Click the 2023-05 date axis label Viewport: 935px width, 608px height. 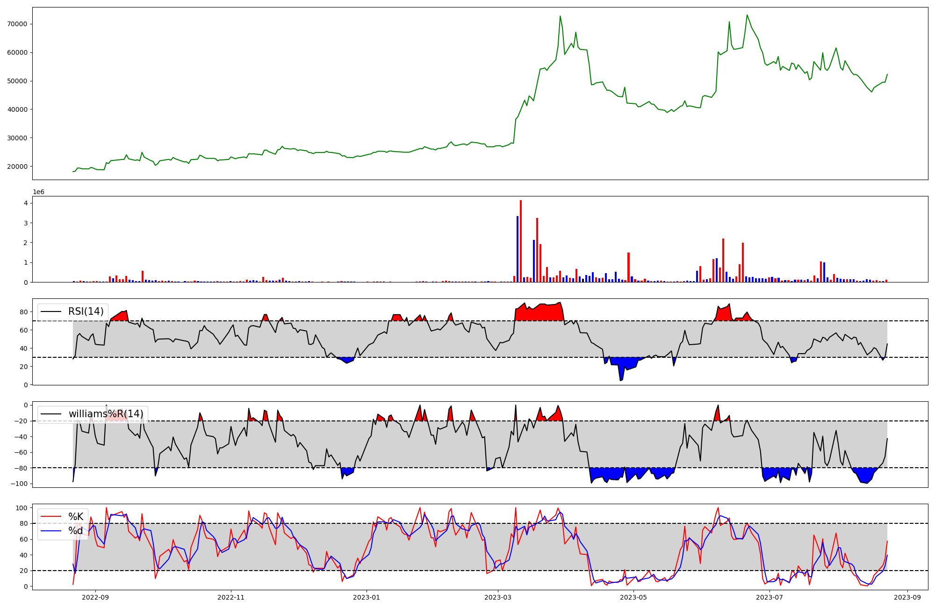pos(633,597)
